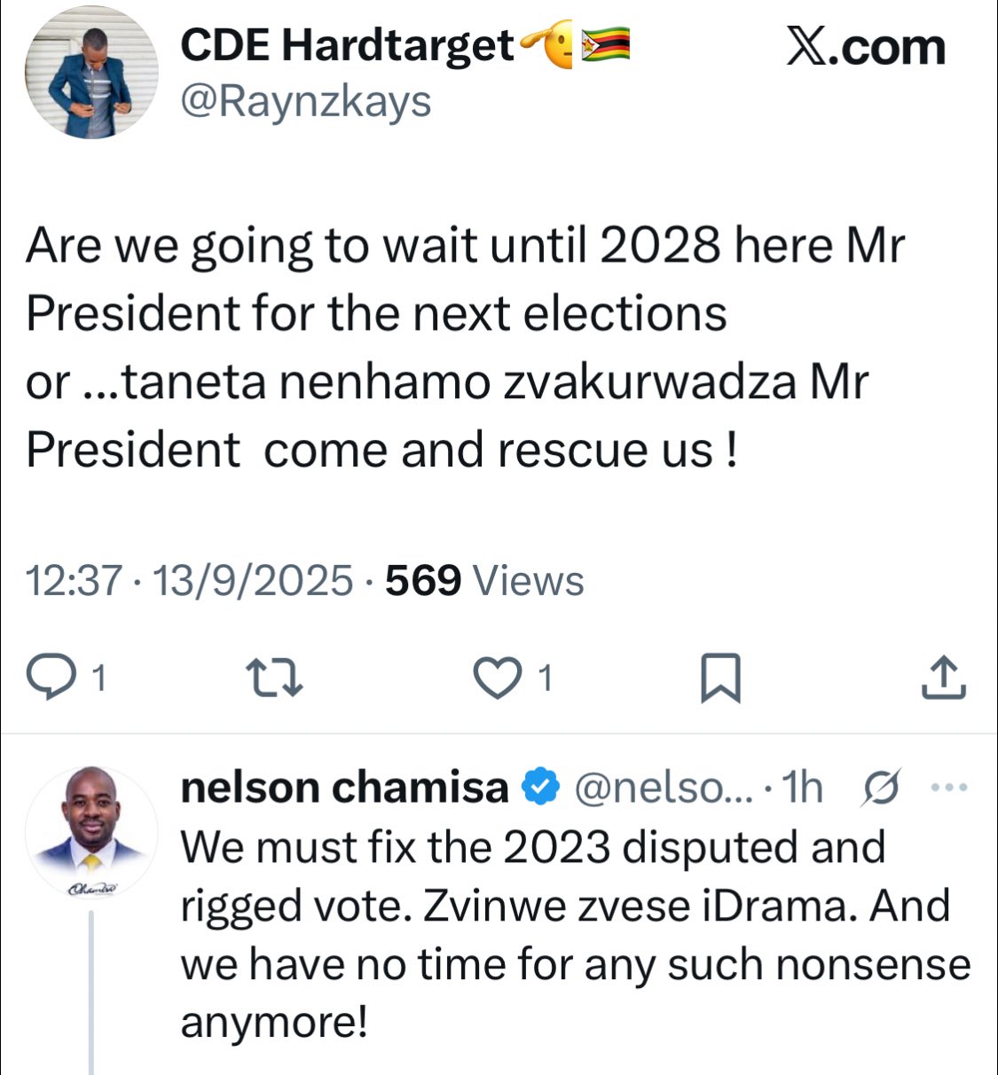The width and height of the screenshot is (998, 1075).
Task: Click the X.com logo
Action: click(865, 47)
